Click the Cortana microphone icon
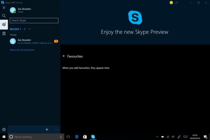 point(61,137)
